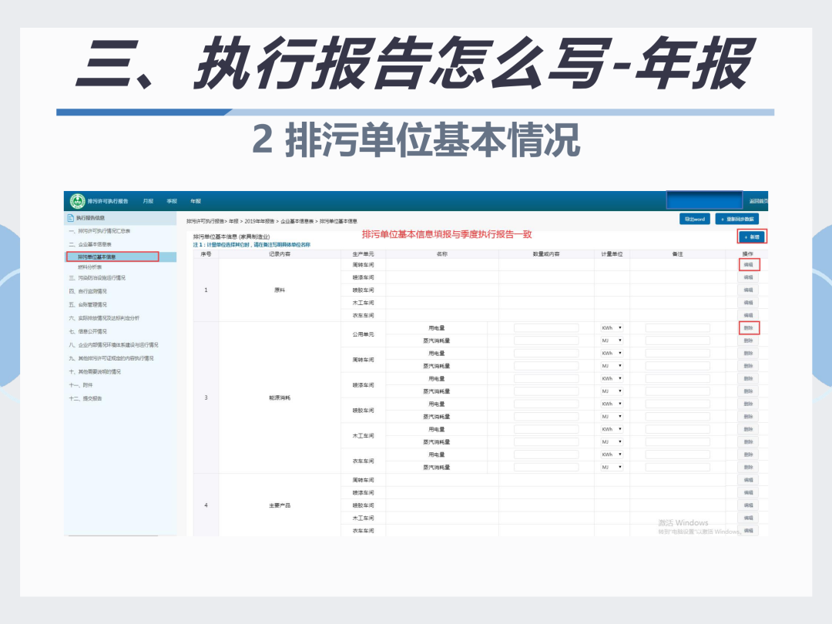This screenshot has height=624, width=832.
Task: Open 四、自行监测情况 in the sidebar
Action: tap(88, 291)
